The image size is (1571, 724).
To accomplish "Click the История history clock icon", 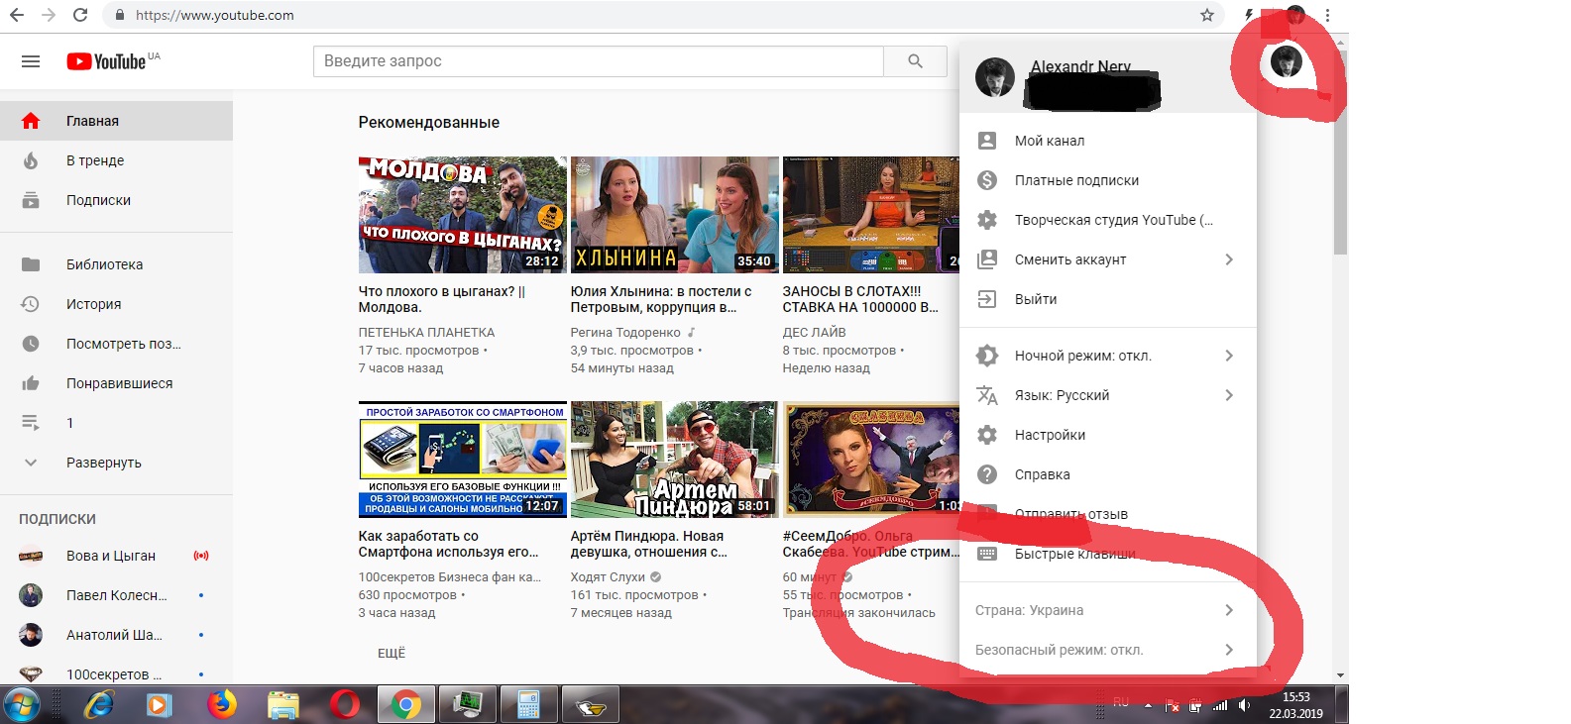I will click(31, 304).
